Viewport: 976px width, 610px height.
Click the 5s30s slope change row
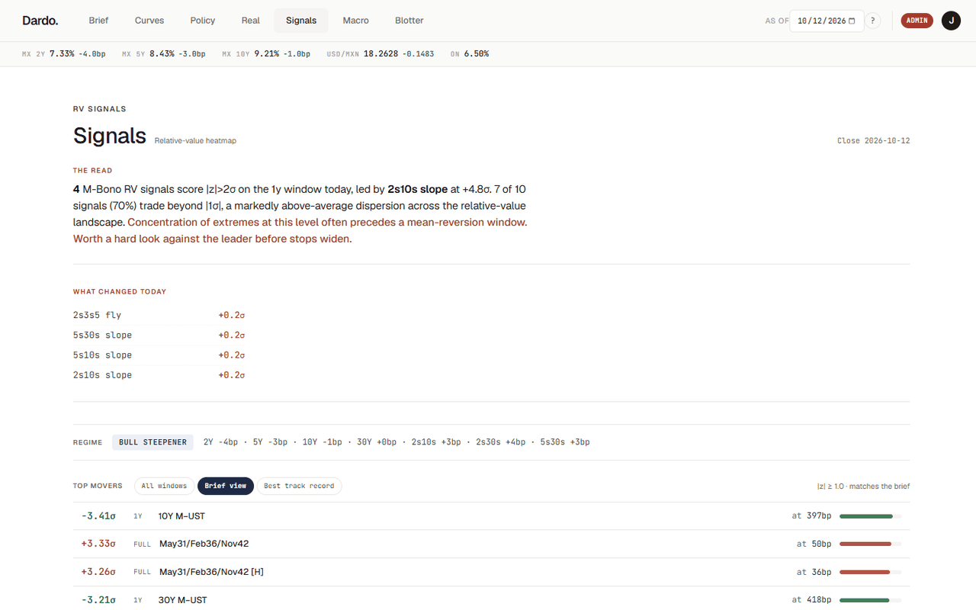click(159, 335)
